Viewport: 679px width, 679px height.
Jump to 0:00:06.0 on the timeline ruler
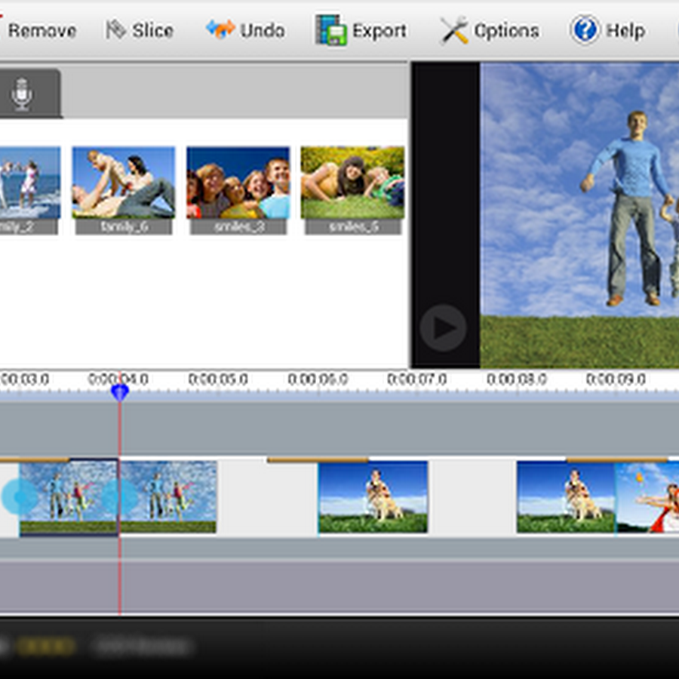click(x=318, y=379)
